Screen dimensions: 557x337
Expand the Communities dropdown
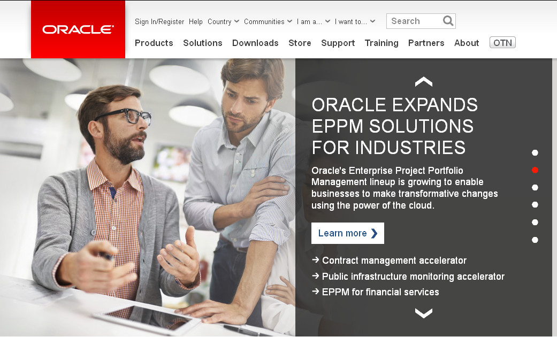click(268, 22)
